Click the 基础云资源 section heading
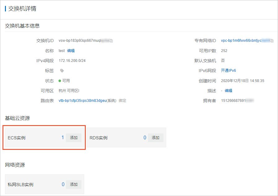The image size is (278, 196). pos(17,118)
